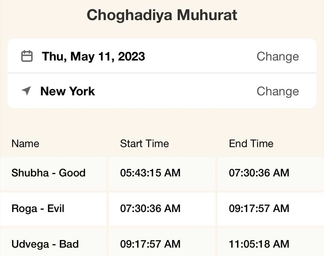Select the Udvega - Bad row name
This screenshot has width=324, height=256.
pos(45,244)
